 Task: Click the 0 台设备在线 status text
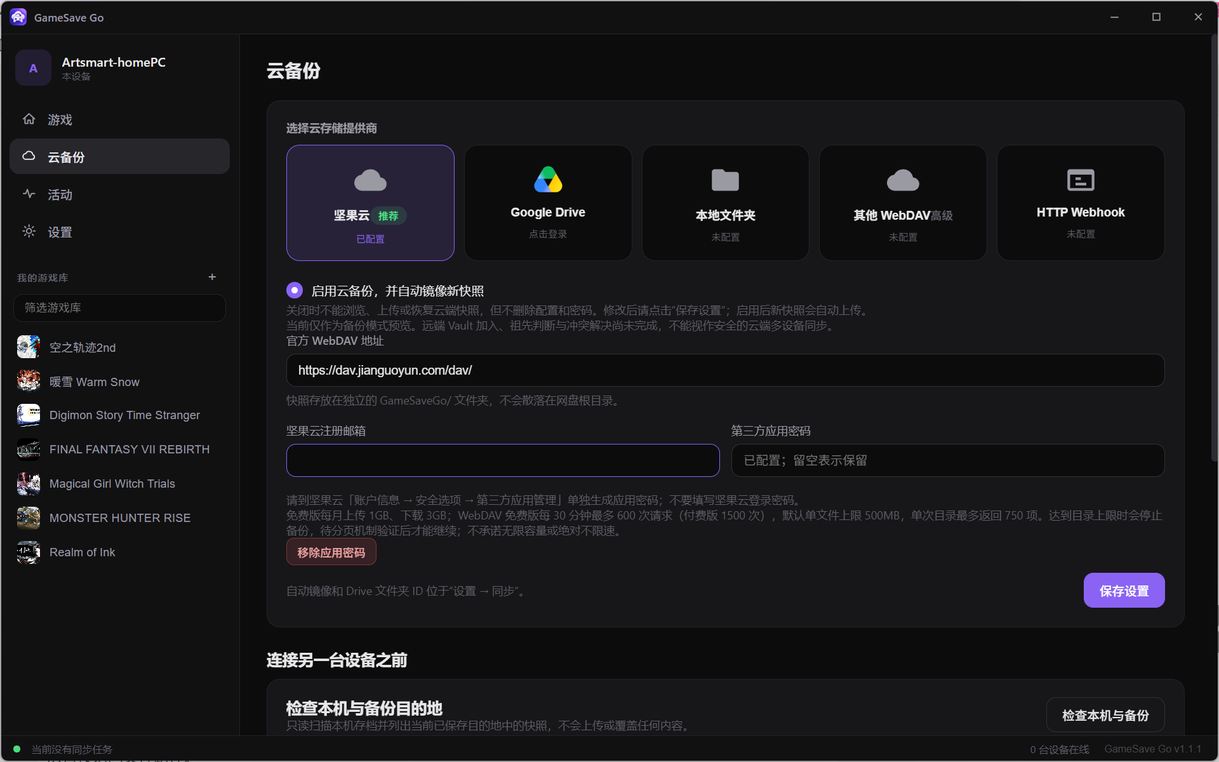click(x=1059, y=750)
